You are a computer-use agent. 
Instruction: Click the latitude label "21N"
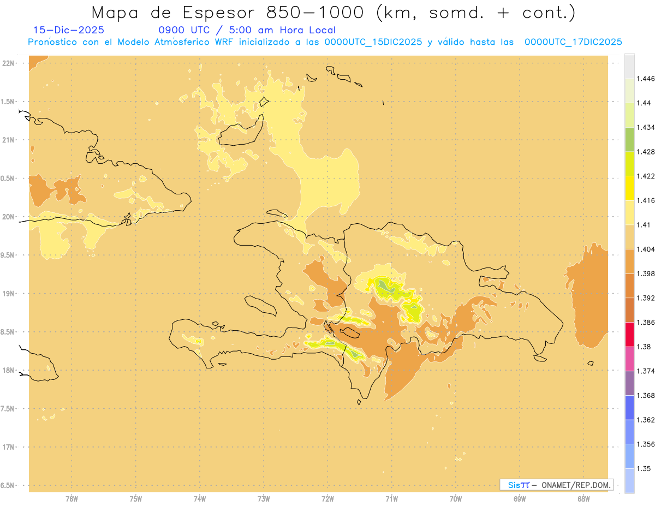click(x=9, y=140)
